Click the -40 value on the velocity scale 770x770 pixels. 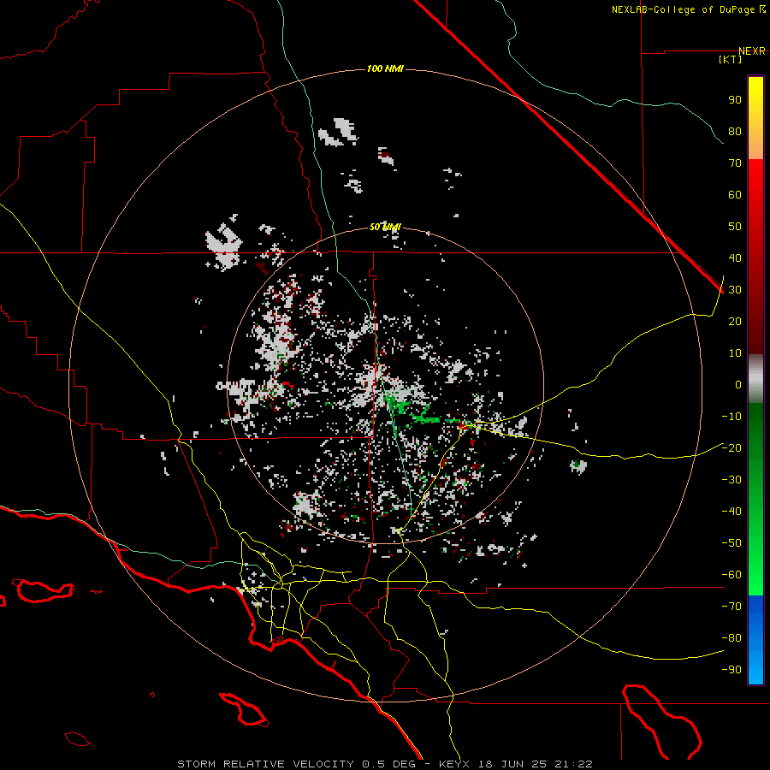click(x=731, y=512)
